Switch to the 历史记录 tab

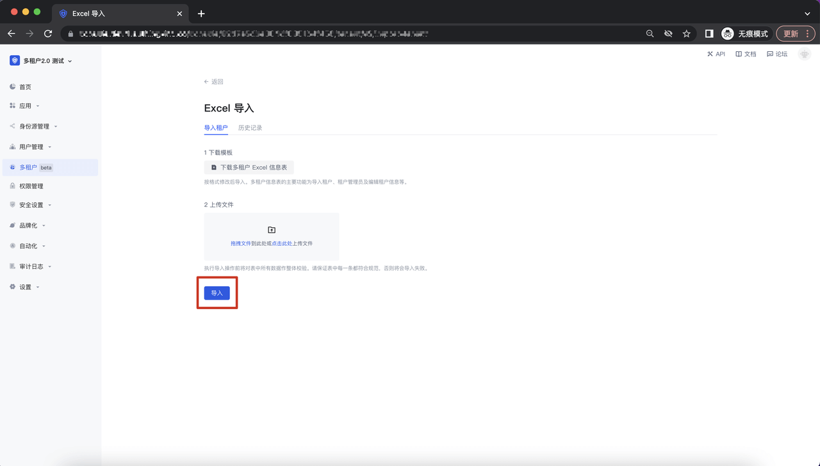coord(250,128)
